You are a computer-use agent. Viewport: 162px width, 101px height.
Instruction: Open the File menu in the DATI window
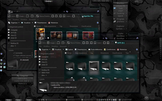(40, 46)
